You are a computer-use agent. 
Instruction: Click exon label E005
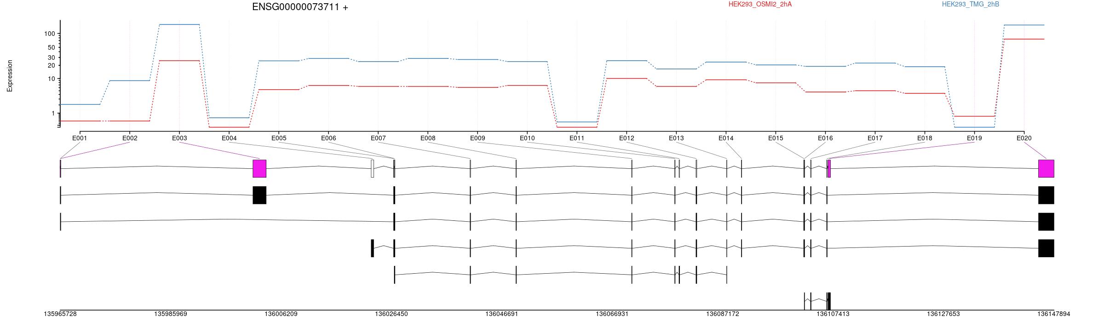[x=279, y=138]
